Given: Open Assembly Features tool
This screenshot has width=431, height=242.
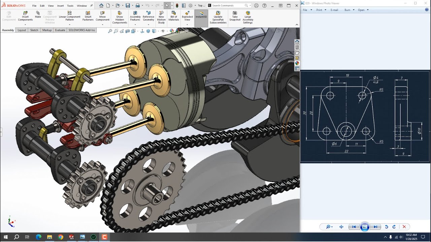Looking at the screenshot, I should (135, 16).
